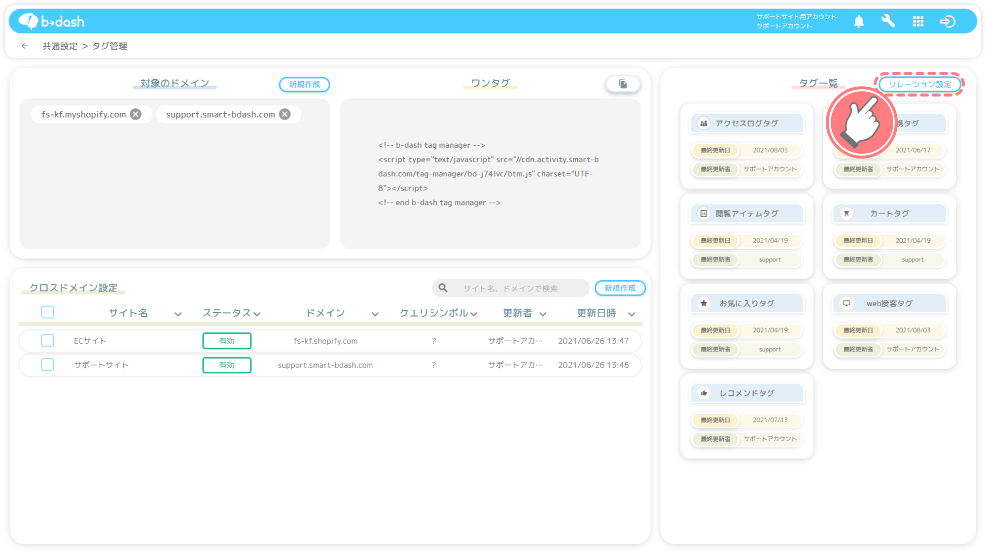Click the レコメンドタグ thumbs-up icon
This screenshot has height=554, width=986.
(x=704, y=393)
